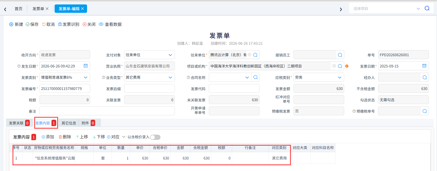Click the 其它费用 cell in 对应类别
The width and height of the screenshot is (437, 171).
pos(279,158)
